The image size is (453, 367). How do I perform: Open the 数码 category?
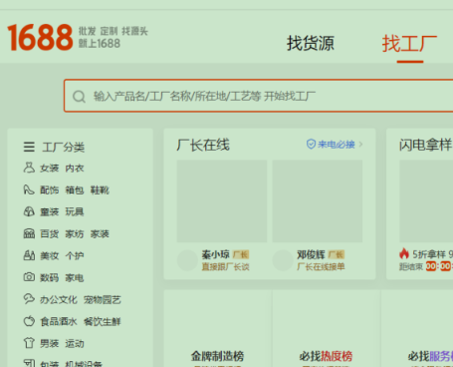[x=50, y=277]
